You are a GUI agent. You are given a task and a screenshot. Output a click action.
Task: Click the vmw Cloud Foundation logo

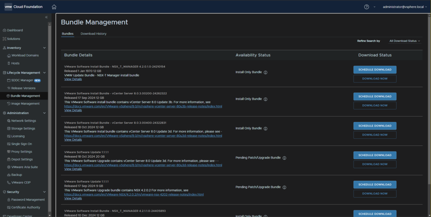(24, 7)
